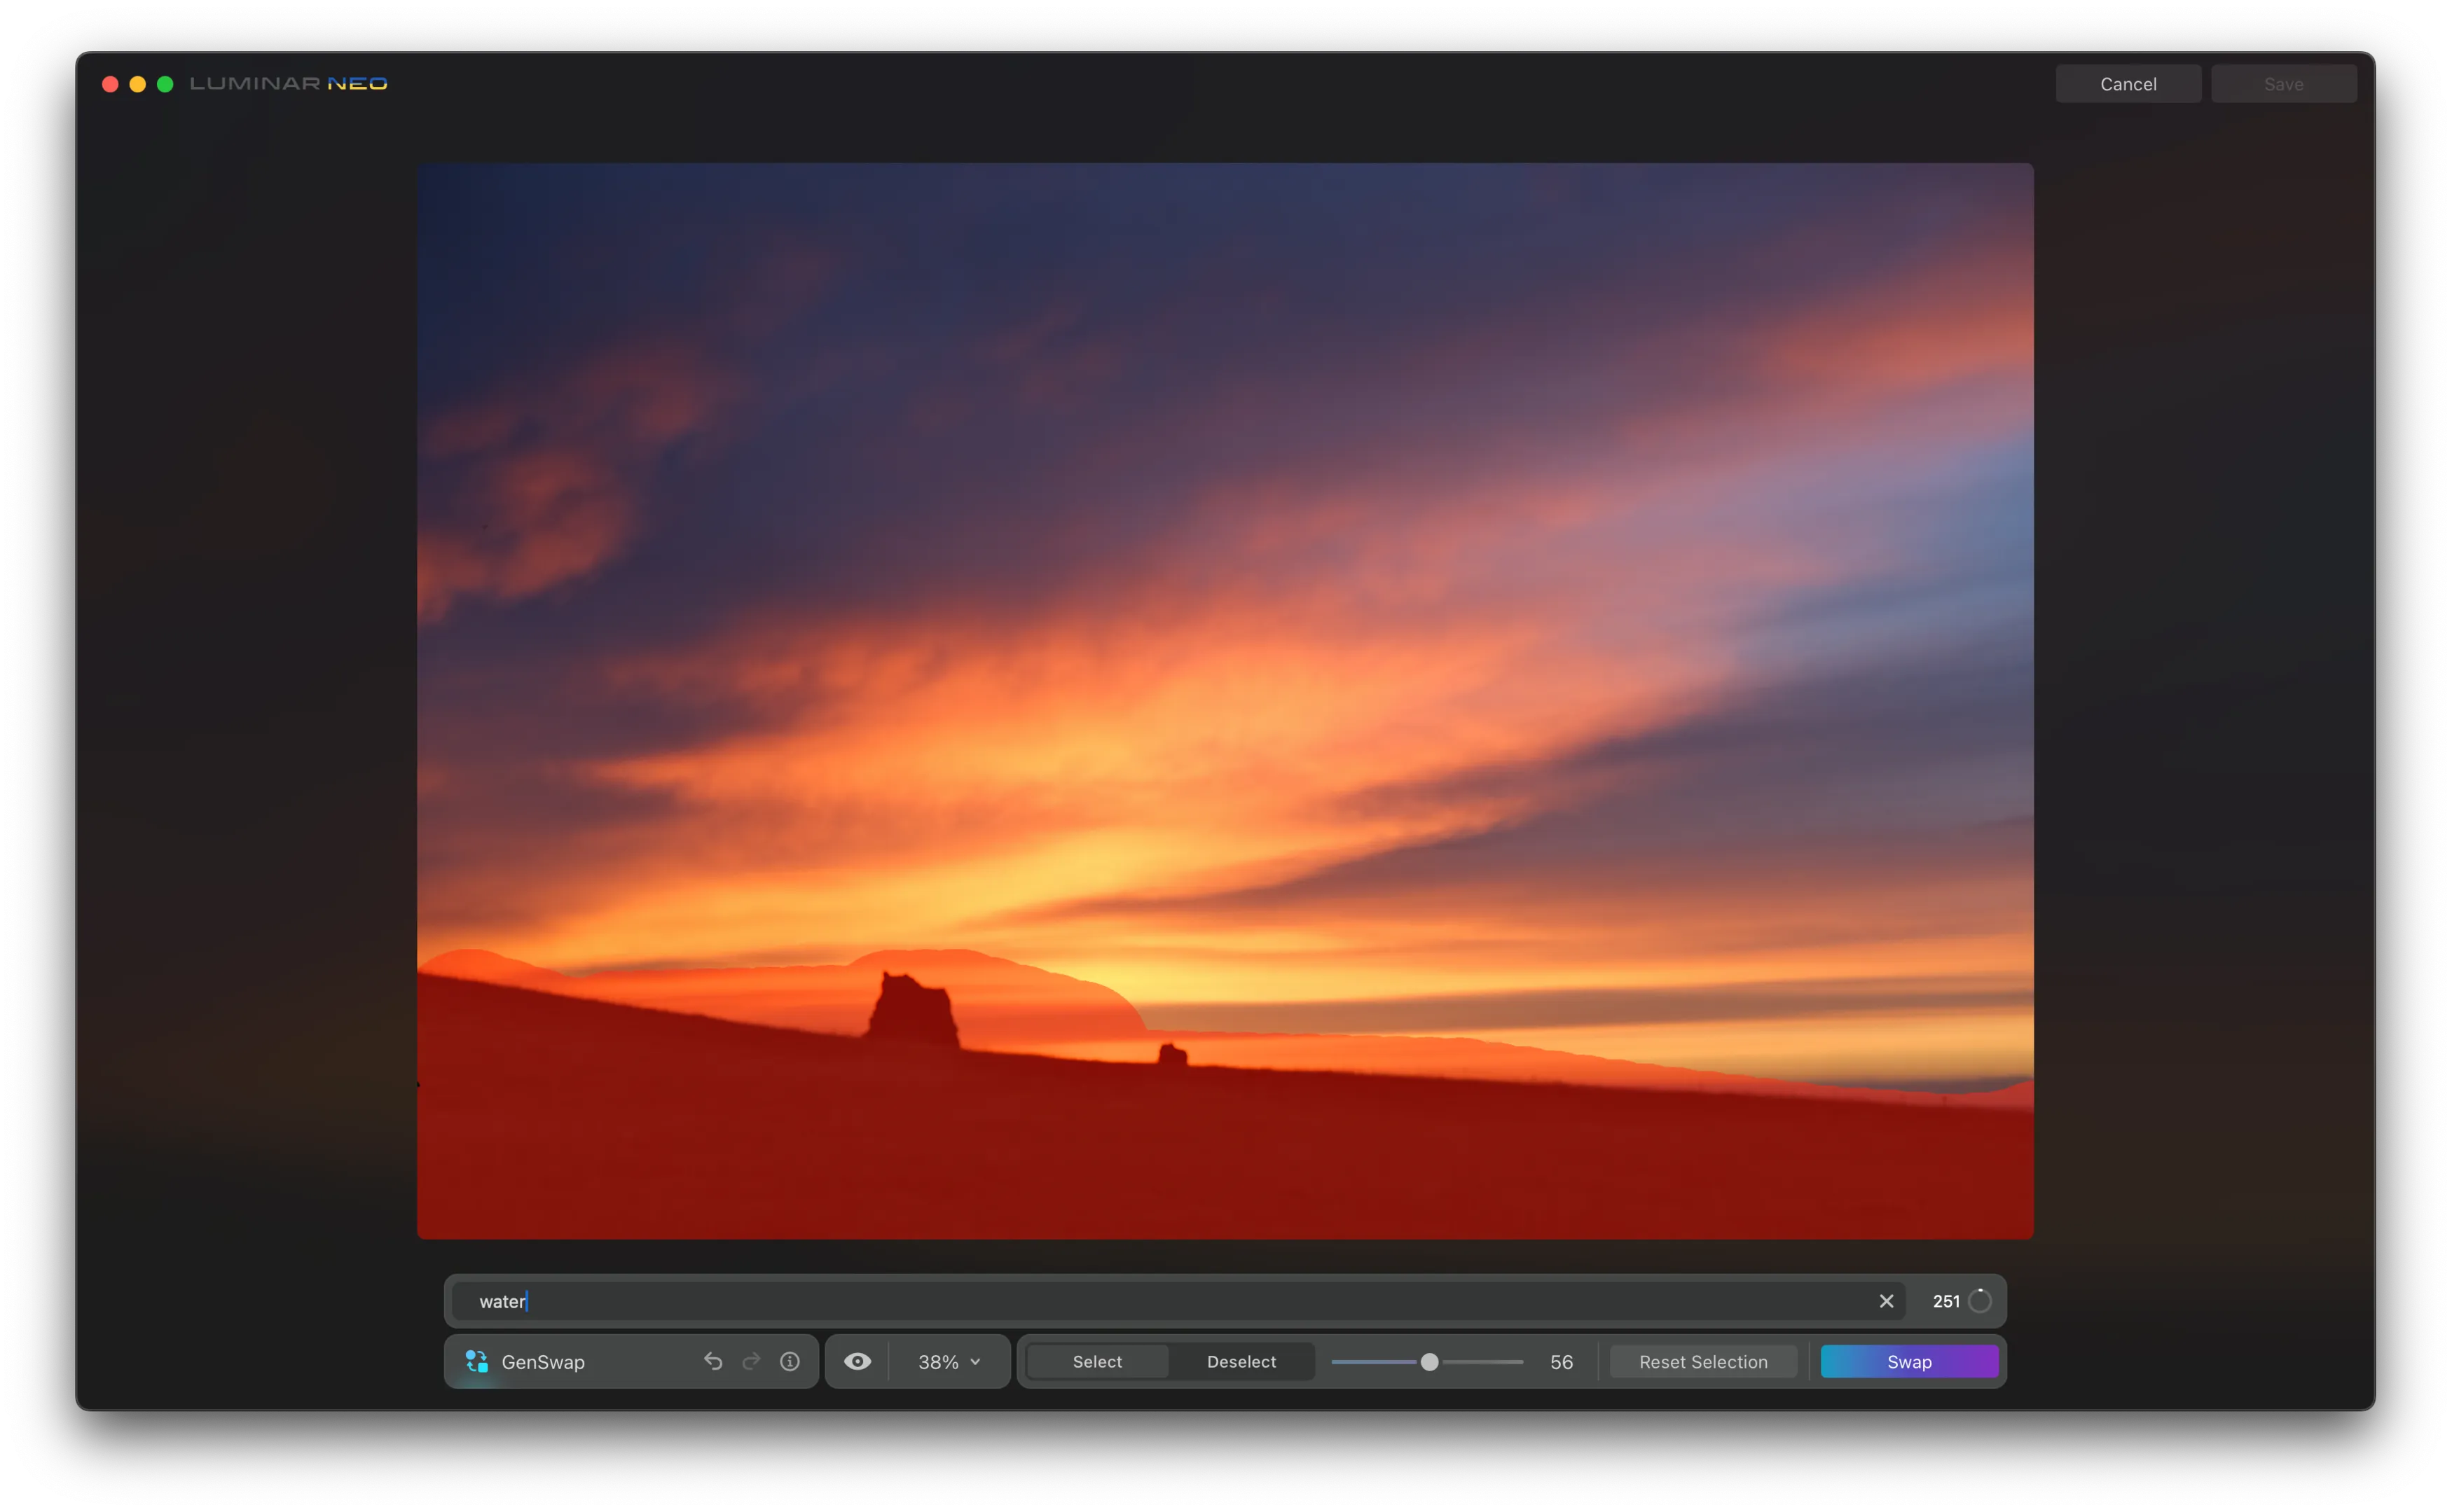Screen dimensions: 2452x1512
Task: Click the GenSwap label in the toolbar
Action: [x=542, y=1362]
